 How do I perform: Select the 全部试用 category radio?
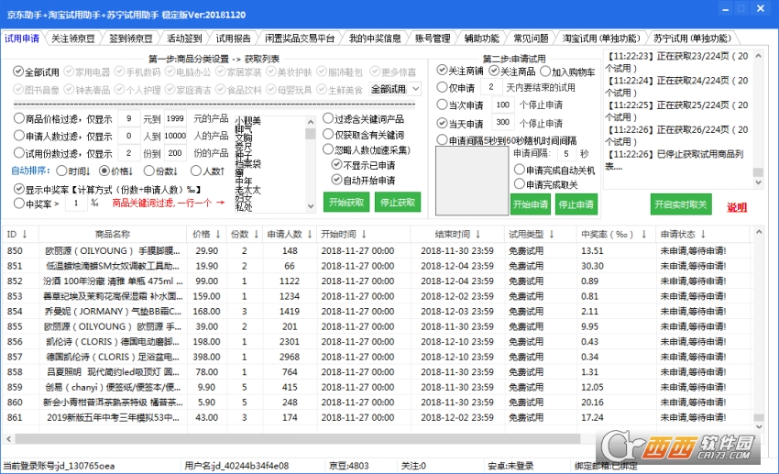click(x=37, y=72)
